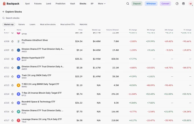Open the Stocks menu item

pyautogui.click(x=83, y=4)
